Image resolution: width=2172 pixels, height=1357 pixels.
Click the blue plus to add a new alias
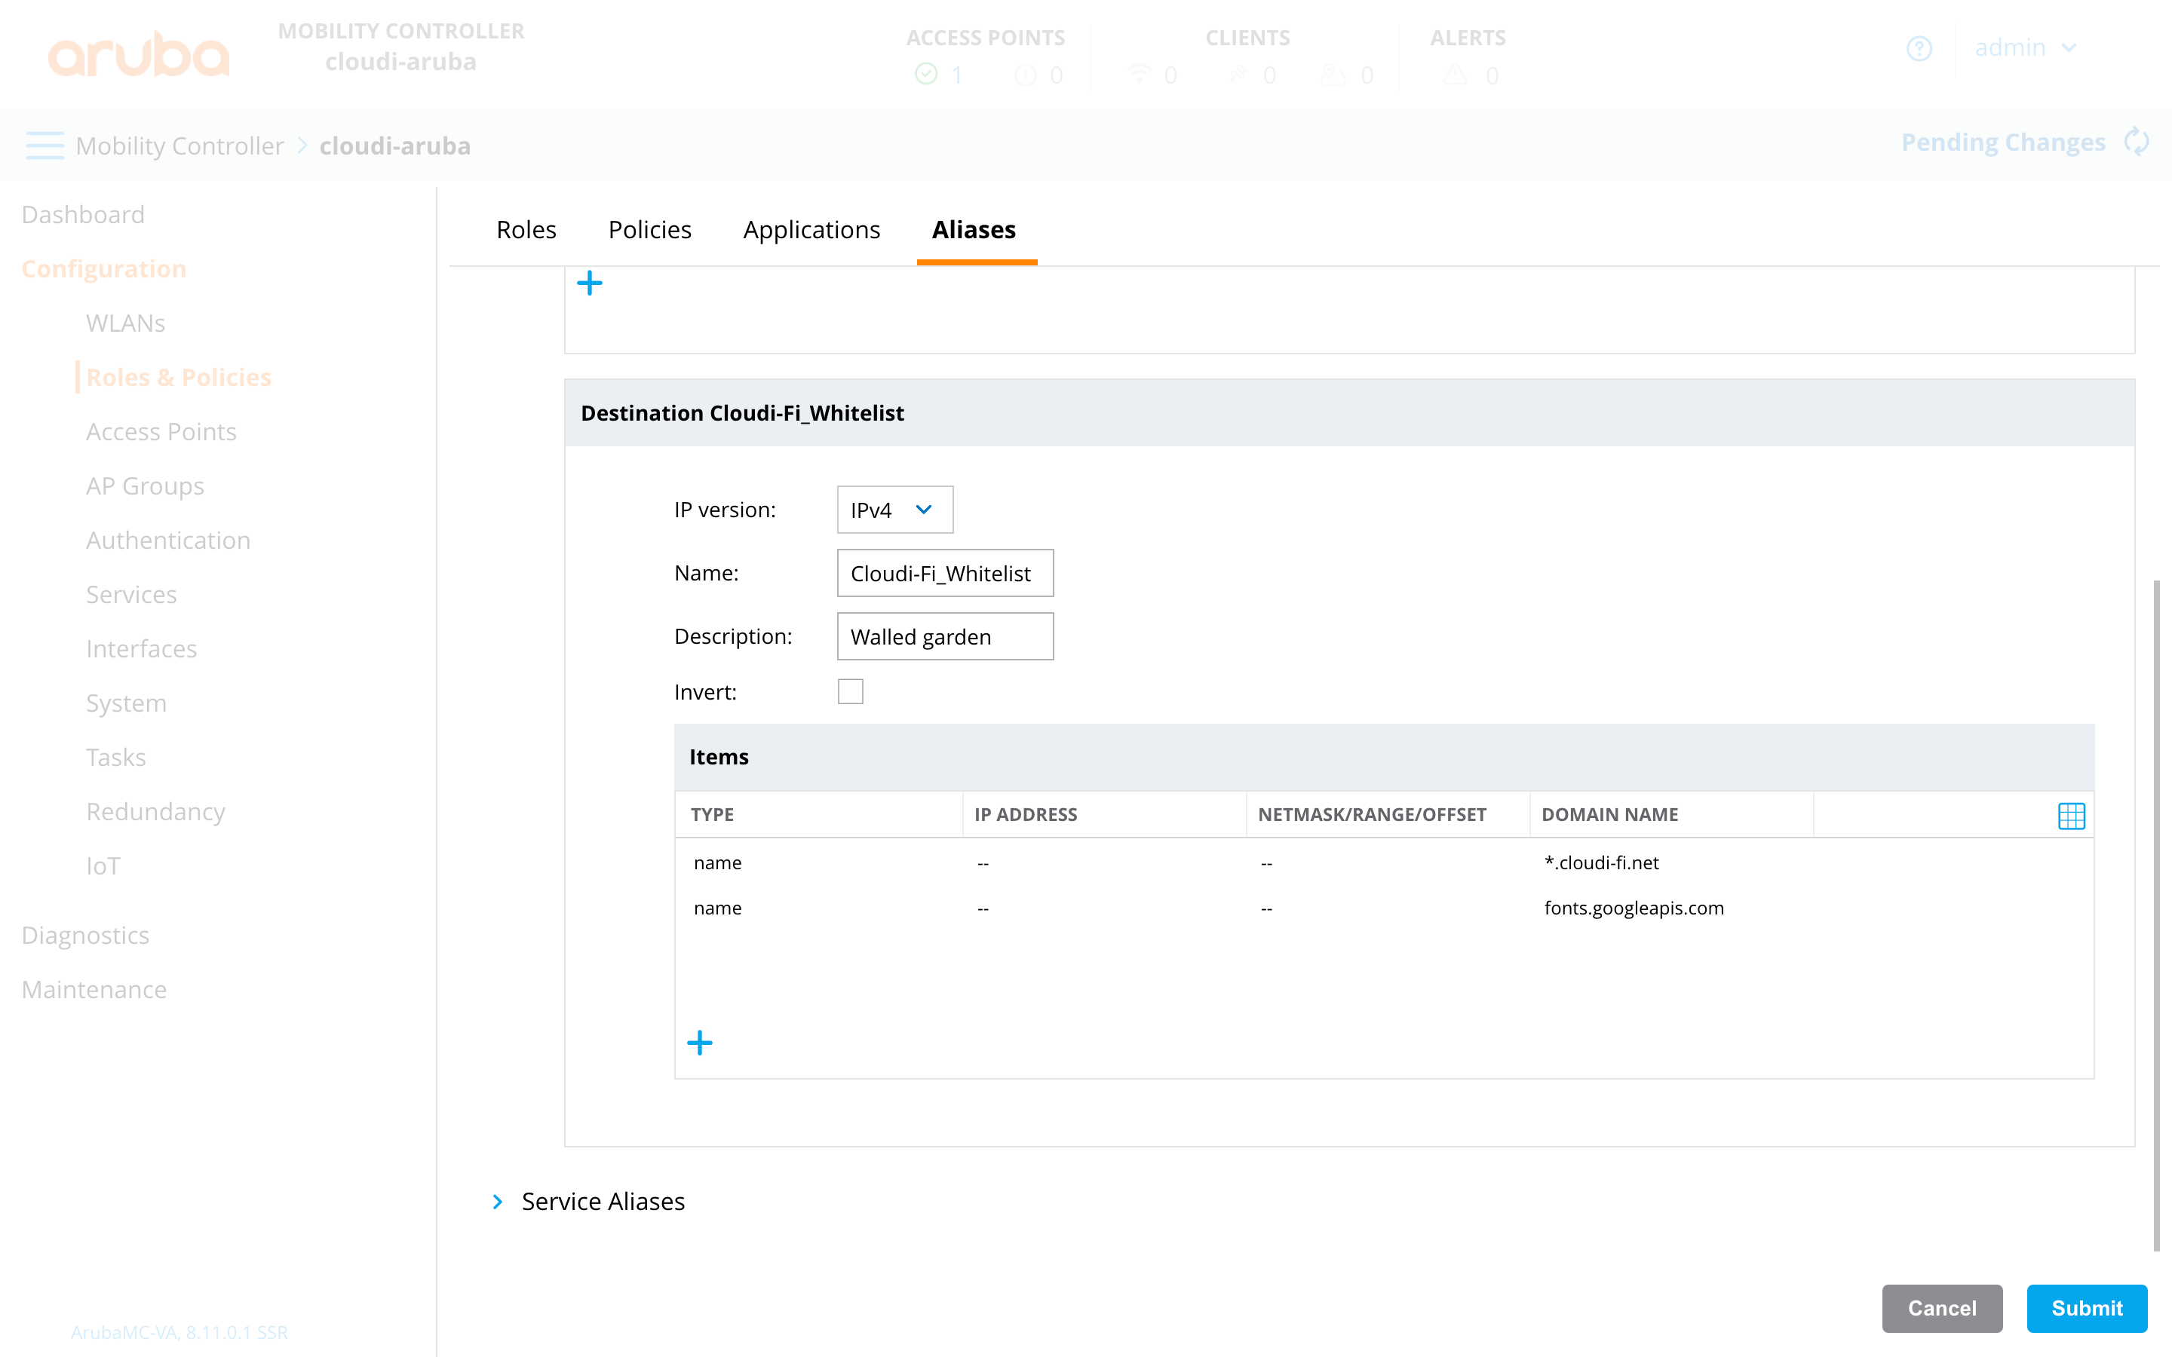[590, 283]
